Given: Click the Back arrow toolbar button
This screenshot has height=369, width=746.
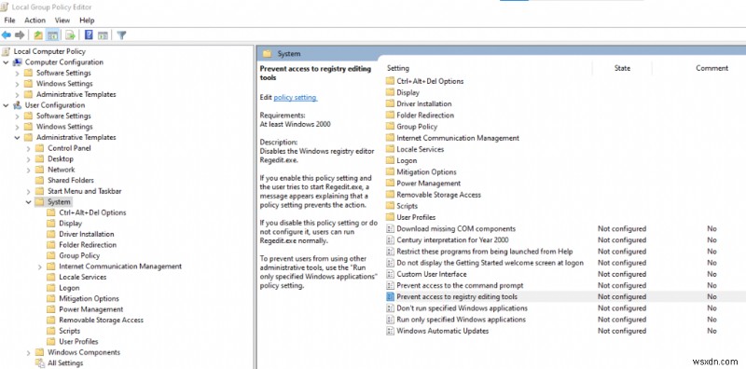Looking at the screenshot, I should click(x=7, y=35).
